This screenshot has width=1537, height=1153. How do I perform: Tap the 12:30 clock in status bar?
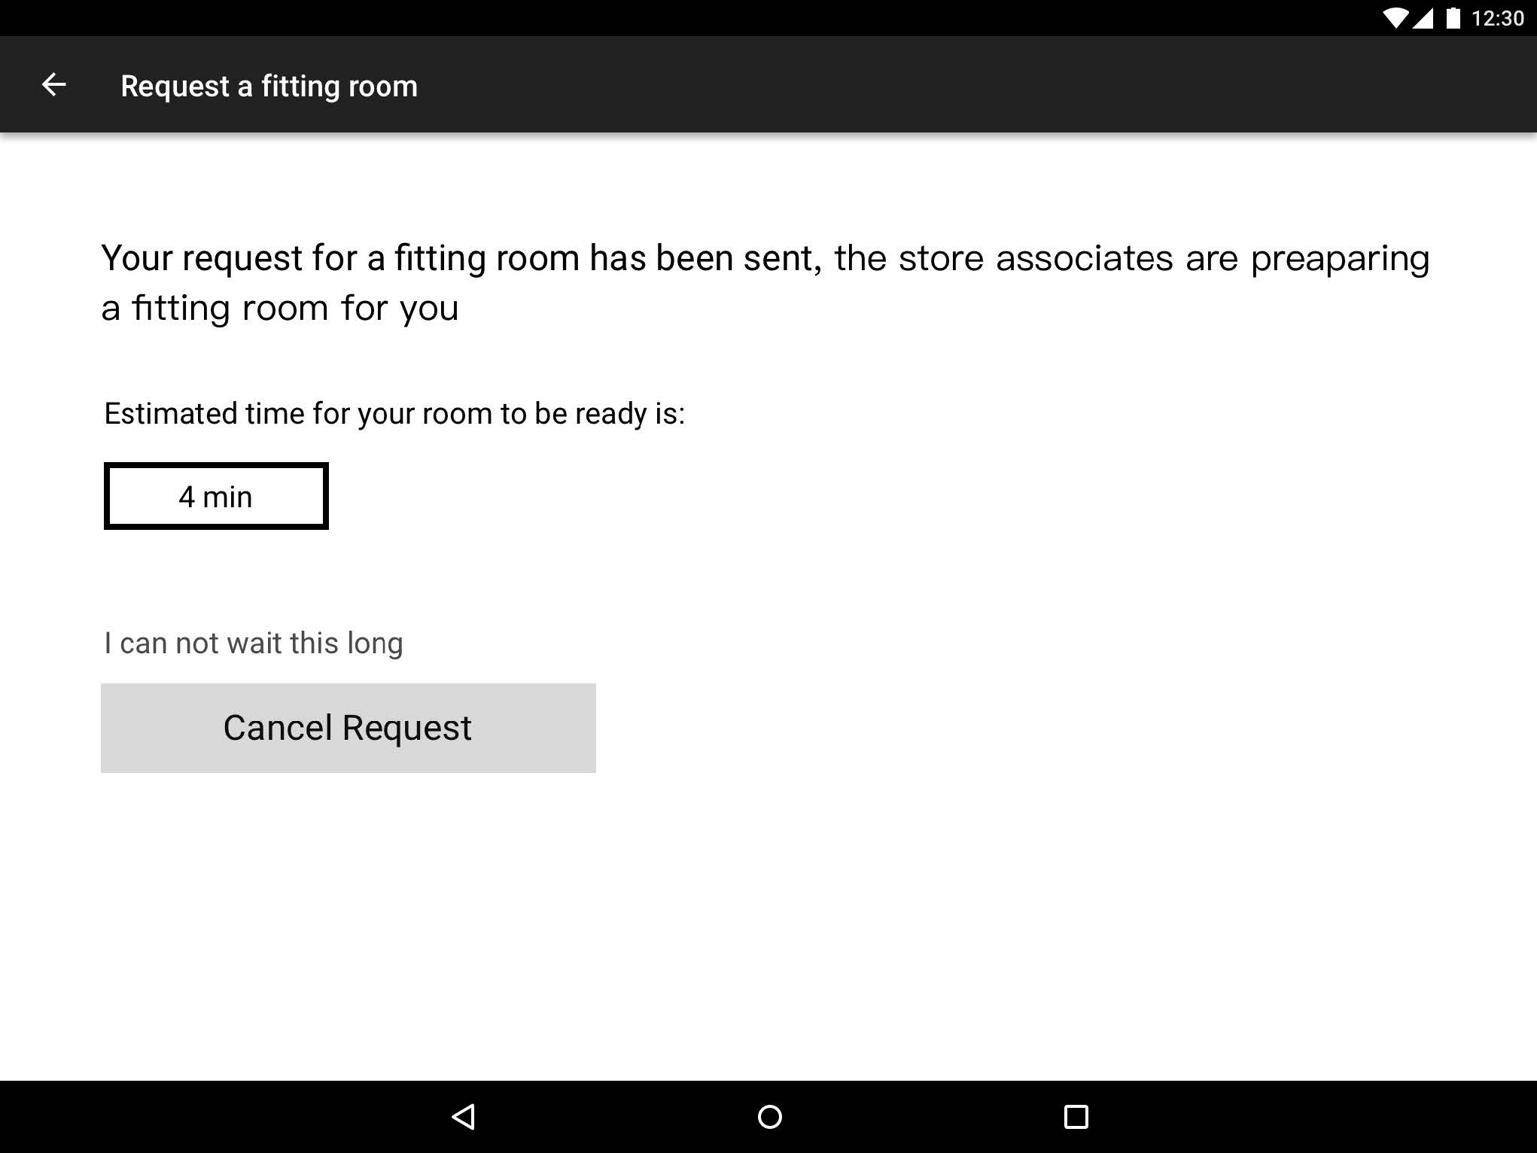(1497, 18)
